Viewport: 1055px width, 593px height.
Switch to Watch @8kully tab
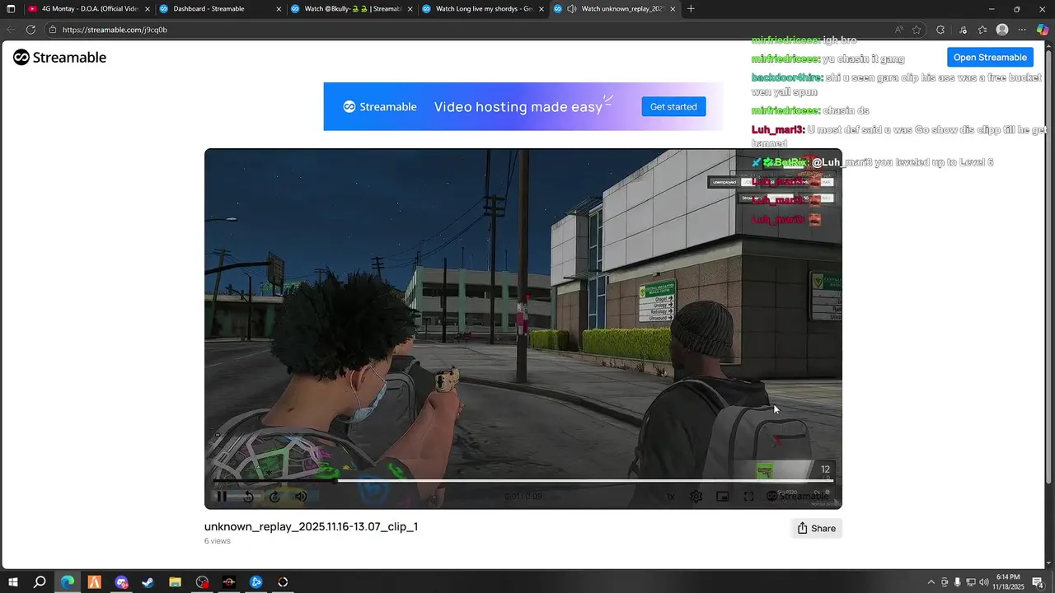[x=351, y=9]
